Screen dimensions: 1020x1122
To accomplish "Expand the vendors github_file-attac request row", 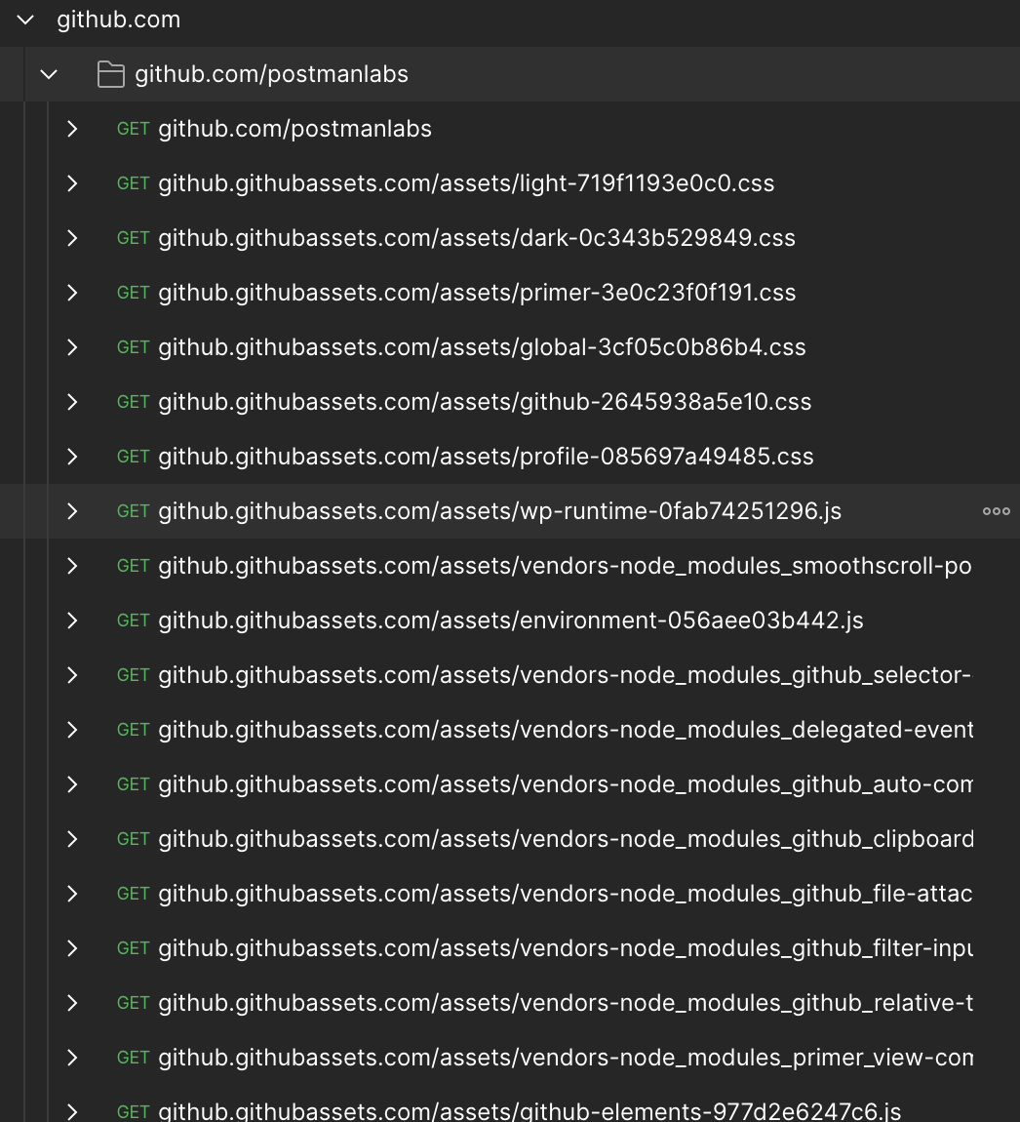I will tap(72, 894).
